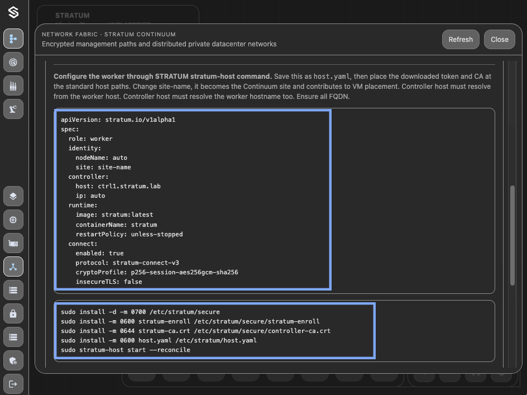Click the 'host: ctrl1.stratum.lab' line
The width and height of the screenshot is (527, 395).
[x=118, y=186]
